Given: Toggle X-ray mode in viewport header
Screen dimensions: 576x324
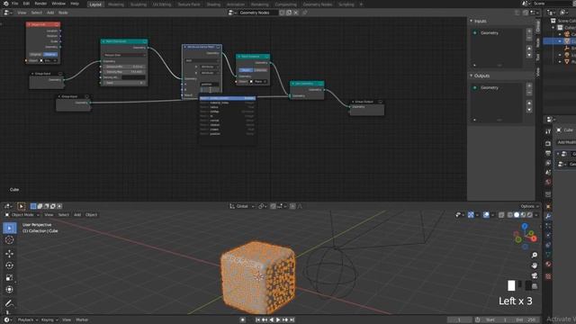Looking at the screenshot, I should (501, 215).
